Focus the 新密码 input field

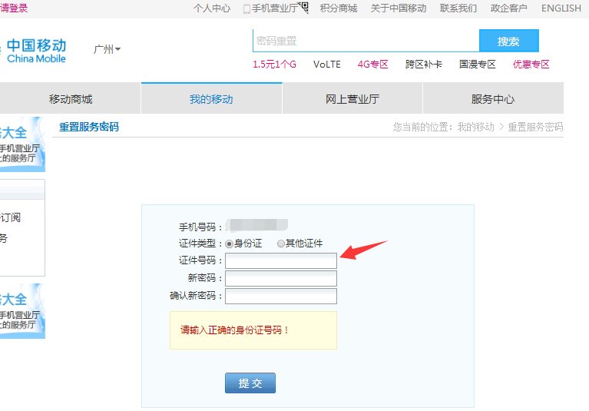[x=281, y=278]
